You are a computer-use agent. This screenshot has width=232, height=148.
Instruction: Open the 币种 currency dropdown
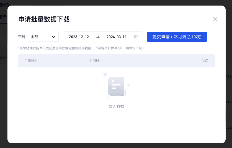tap(43, 37)
